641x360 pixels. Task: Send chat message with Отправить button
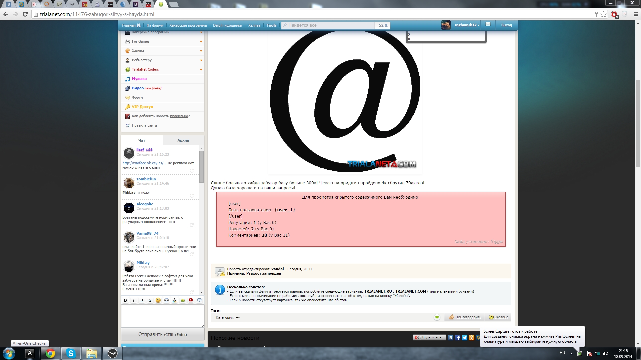point(163,334)
